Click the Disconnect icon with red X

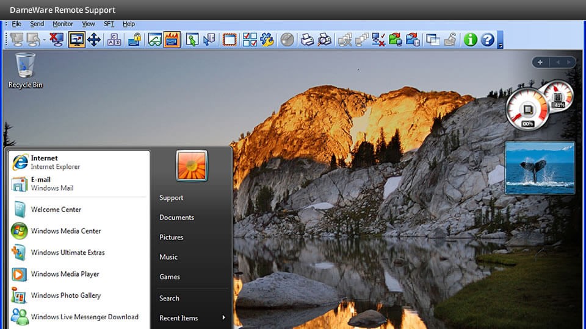[57, 40]
